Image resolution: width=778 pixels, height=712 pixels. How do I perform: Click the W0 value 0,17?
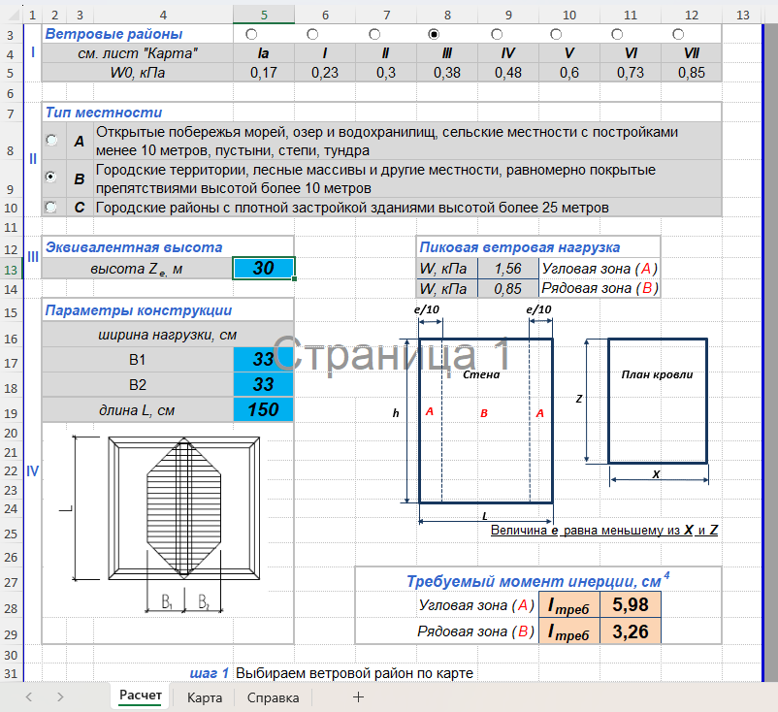pyautogui.click(x=264, y=73)
